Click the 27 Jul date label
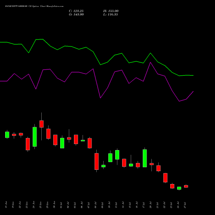The height and width of the screenshot is (215, 215). pyautogui.click(x=185, y=205)
